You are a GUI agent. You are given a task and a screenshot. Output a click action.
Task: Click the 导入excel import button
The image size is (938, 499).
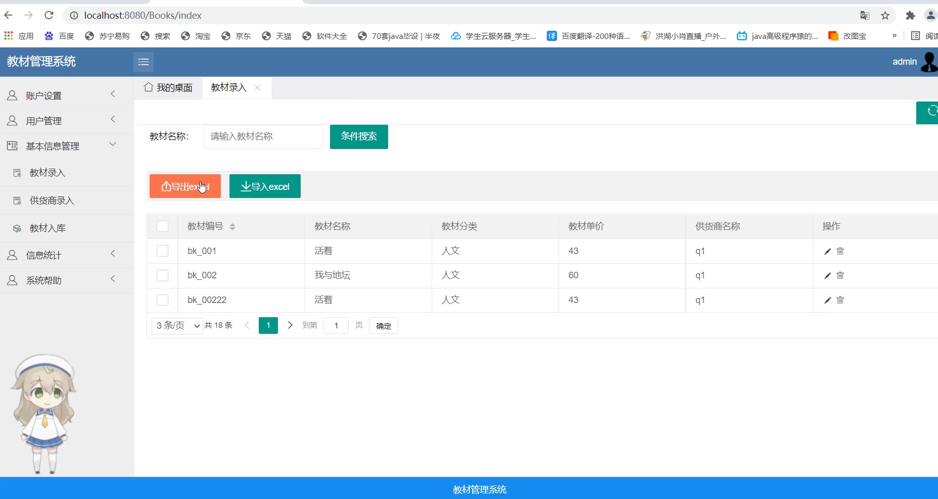[265, 186]
